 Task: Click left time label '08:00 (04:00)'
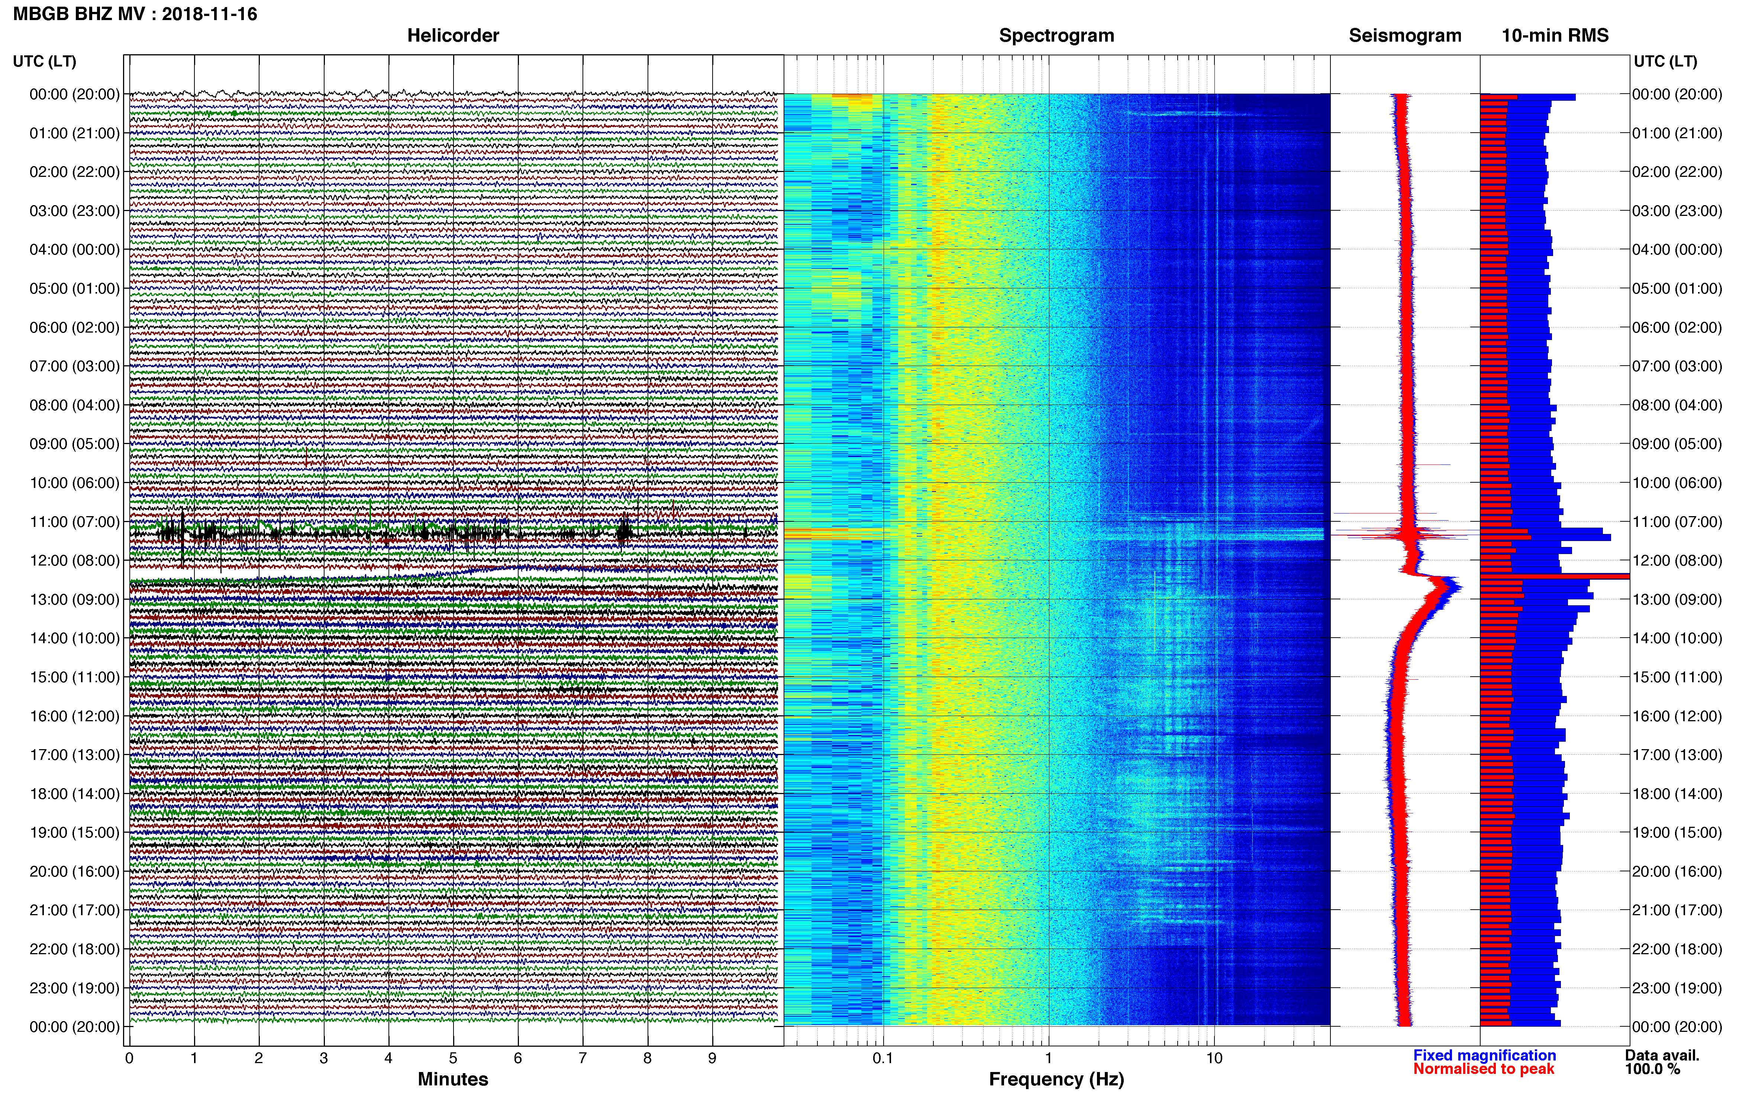click(x=74, y=405)
